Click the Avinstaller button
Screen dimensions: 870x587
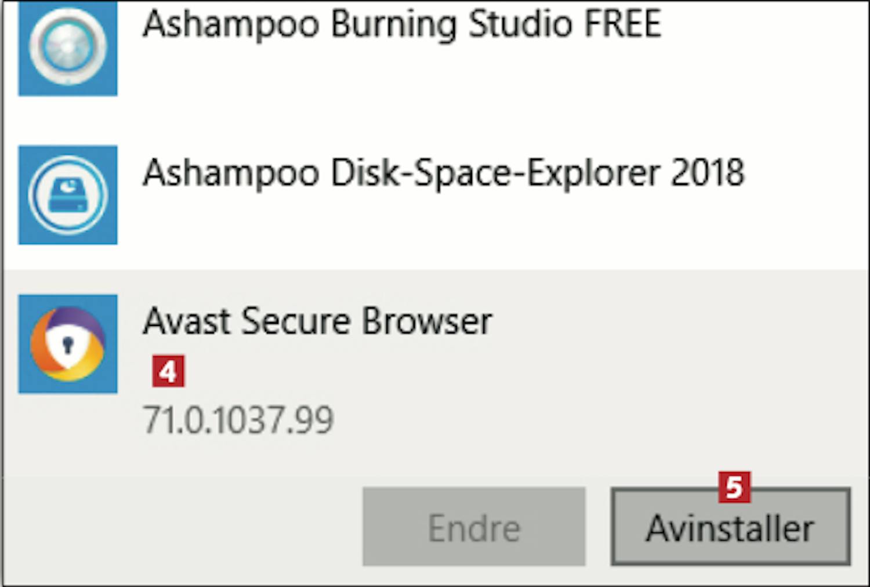[731, 527]
